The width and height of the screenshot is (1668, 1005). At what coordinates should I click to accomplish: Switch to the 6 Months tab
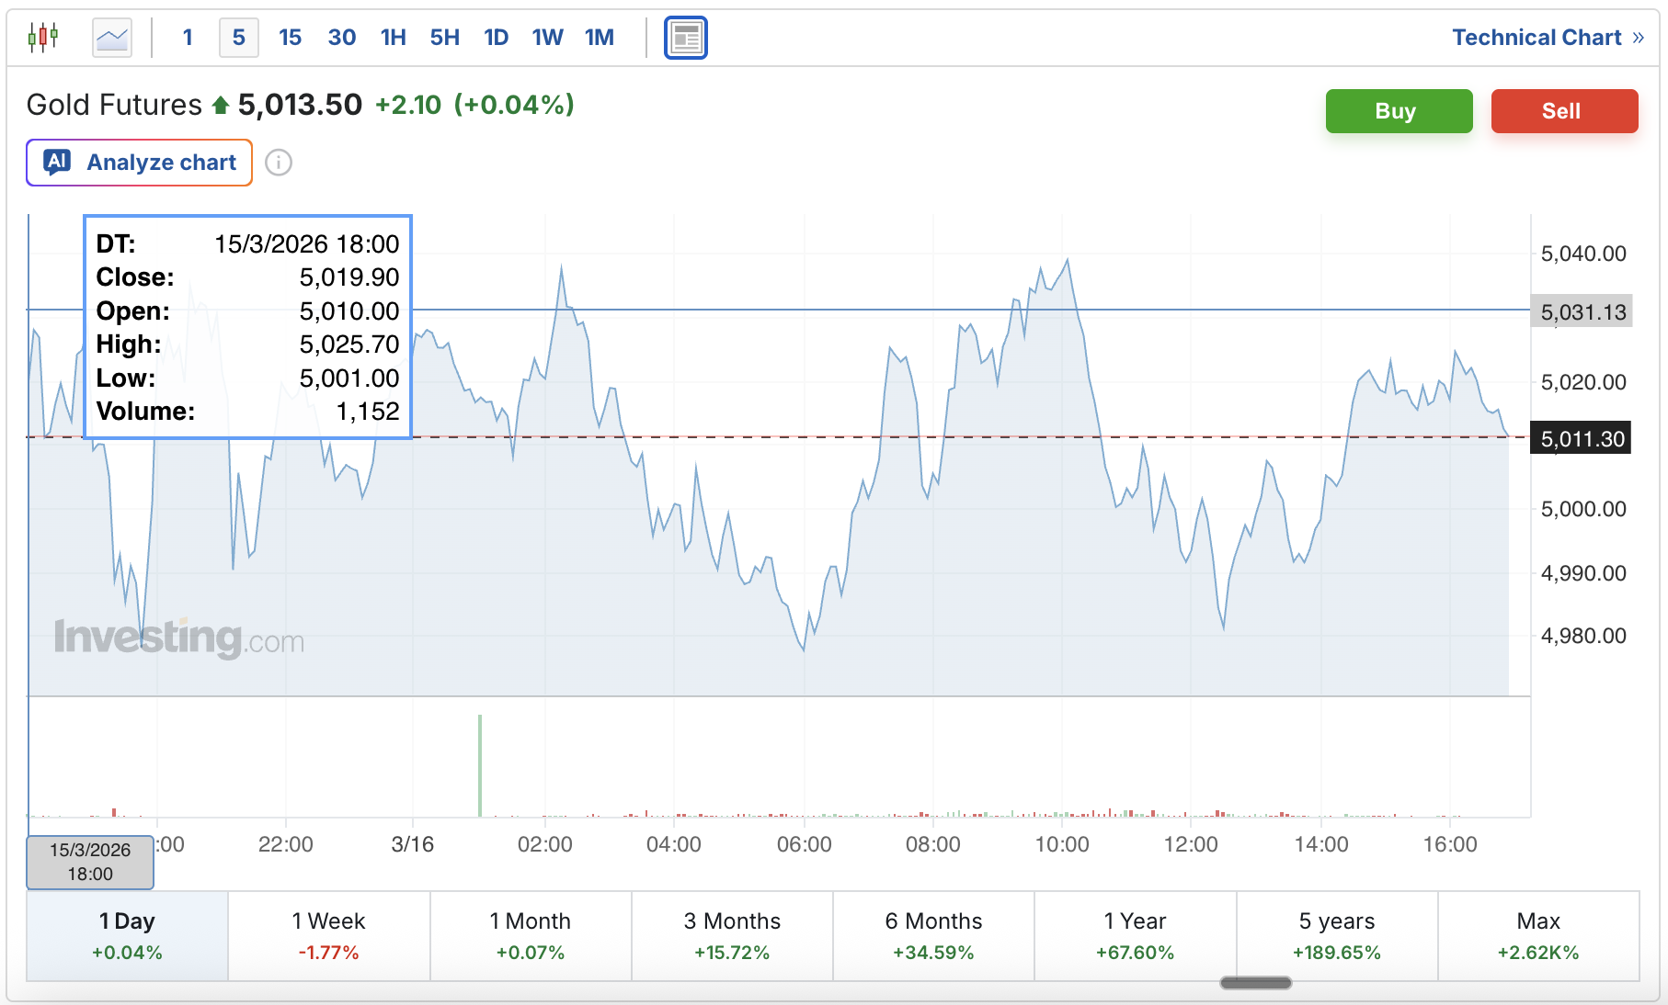(932, 935)
